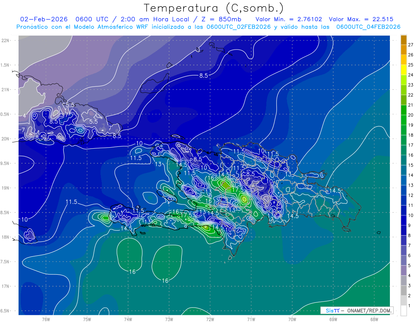Image resolution: width=420 pixels, height=324 pixels.
Task: Click the color scale label "27"
Action: 411,45
